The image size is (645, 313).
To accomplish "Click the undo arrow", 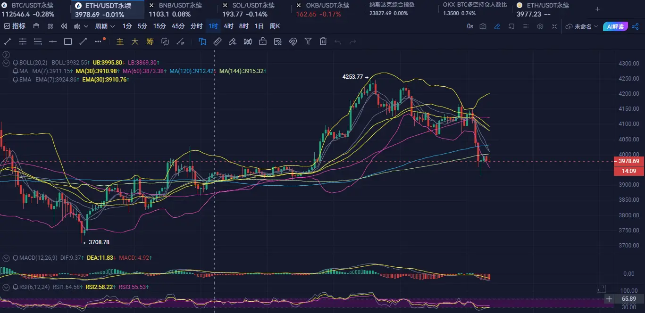I will 337,41.
